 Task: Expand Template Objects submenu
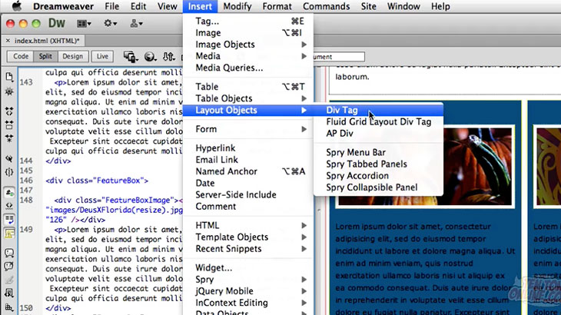[248, 237]
